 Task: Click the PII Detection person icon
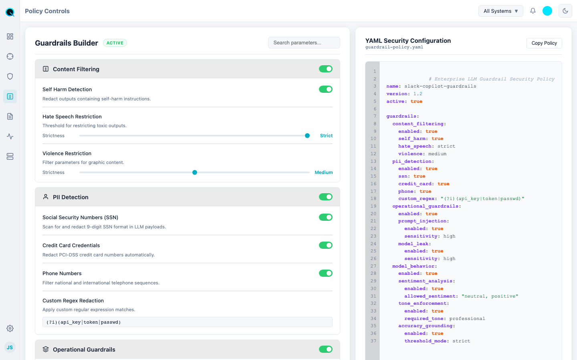coord(46,197)
